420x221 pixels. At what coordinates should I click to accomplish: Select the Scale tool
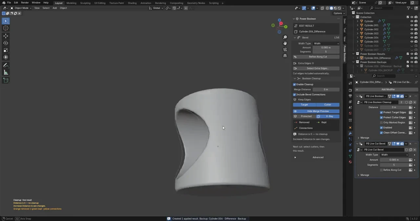click(6, 50)
